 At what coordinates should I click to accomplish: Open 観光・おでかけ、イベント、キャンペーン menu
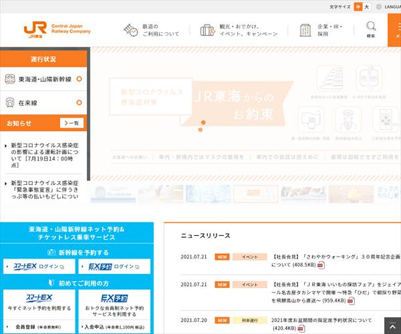coord(239,30)
